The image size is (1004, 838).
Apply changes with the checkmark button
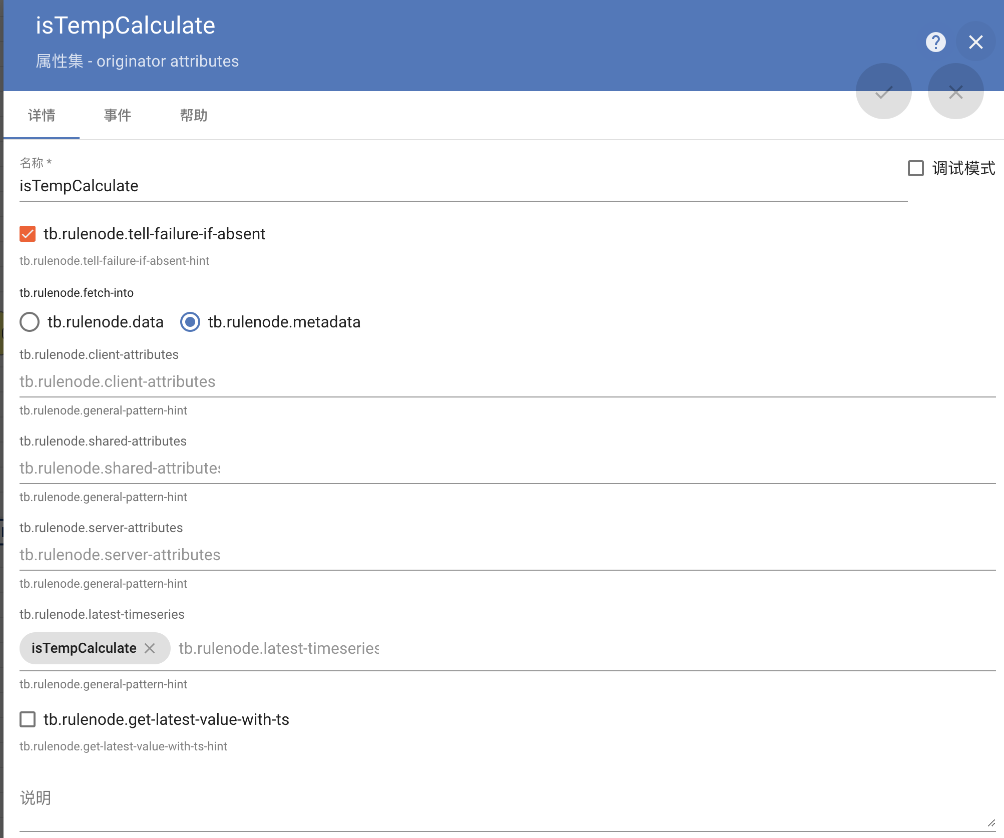point(883,92)
